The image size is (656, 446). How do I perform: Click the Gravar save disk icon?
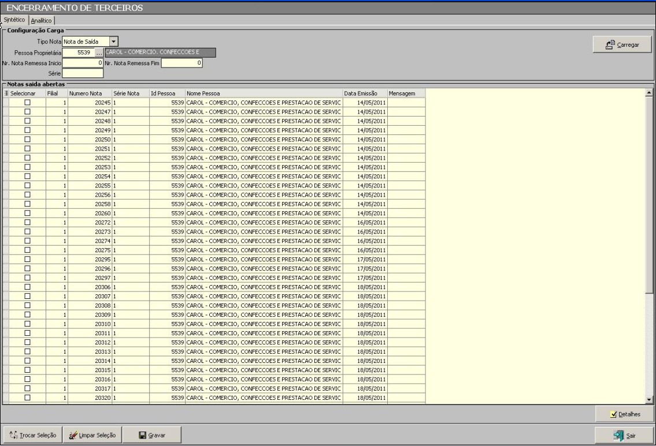[x=142, y=435]
